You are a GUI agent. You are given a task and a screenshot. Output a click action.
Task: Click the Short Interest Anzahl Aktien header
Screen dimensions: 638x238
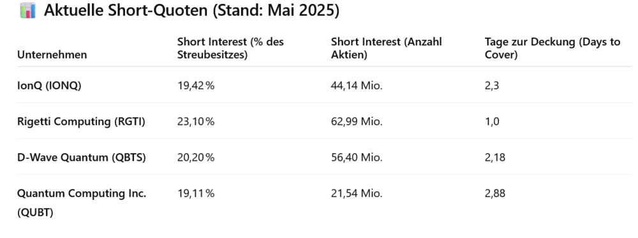click(386, 48)
